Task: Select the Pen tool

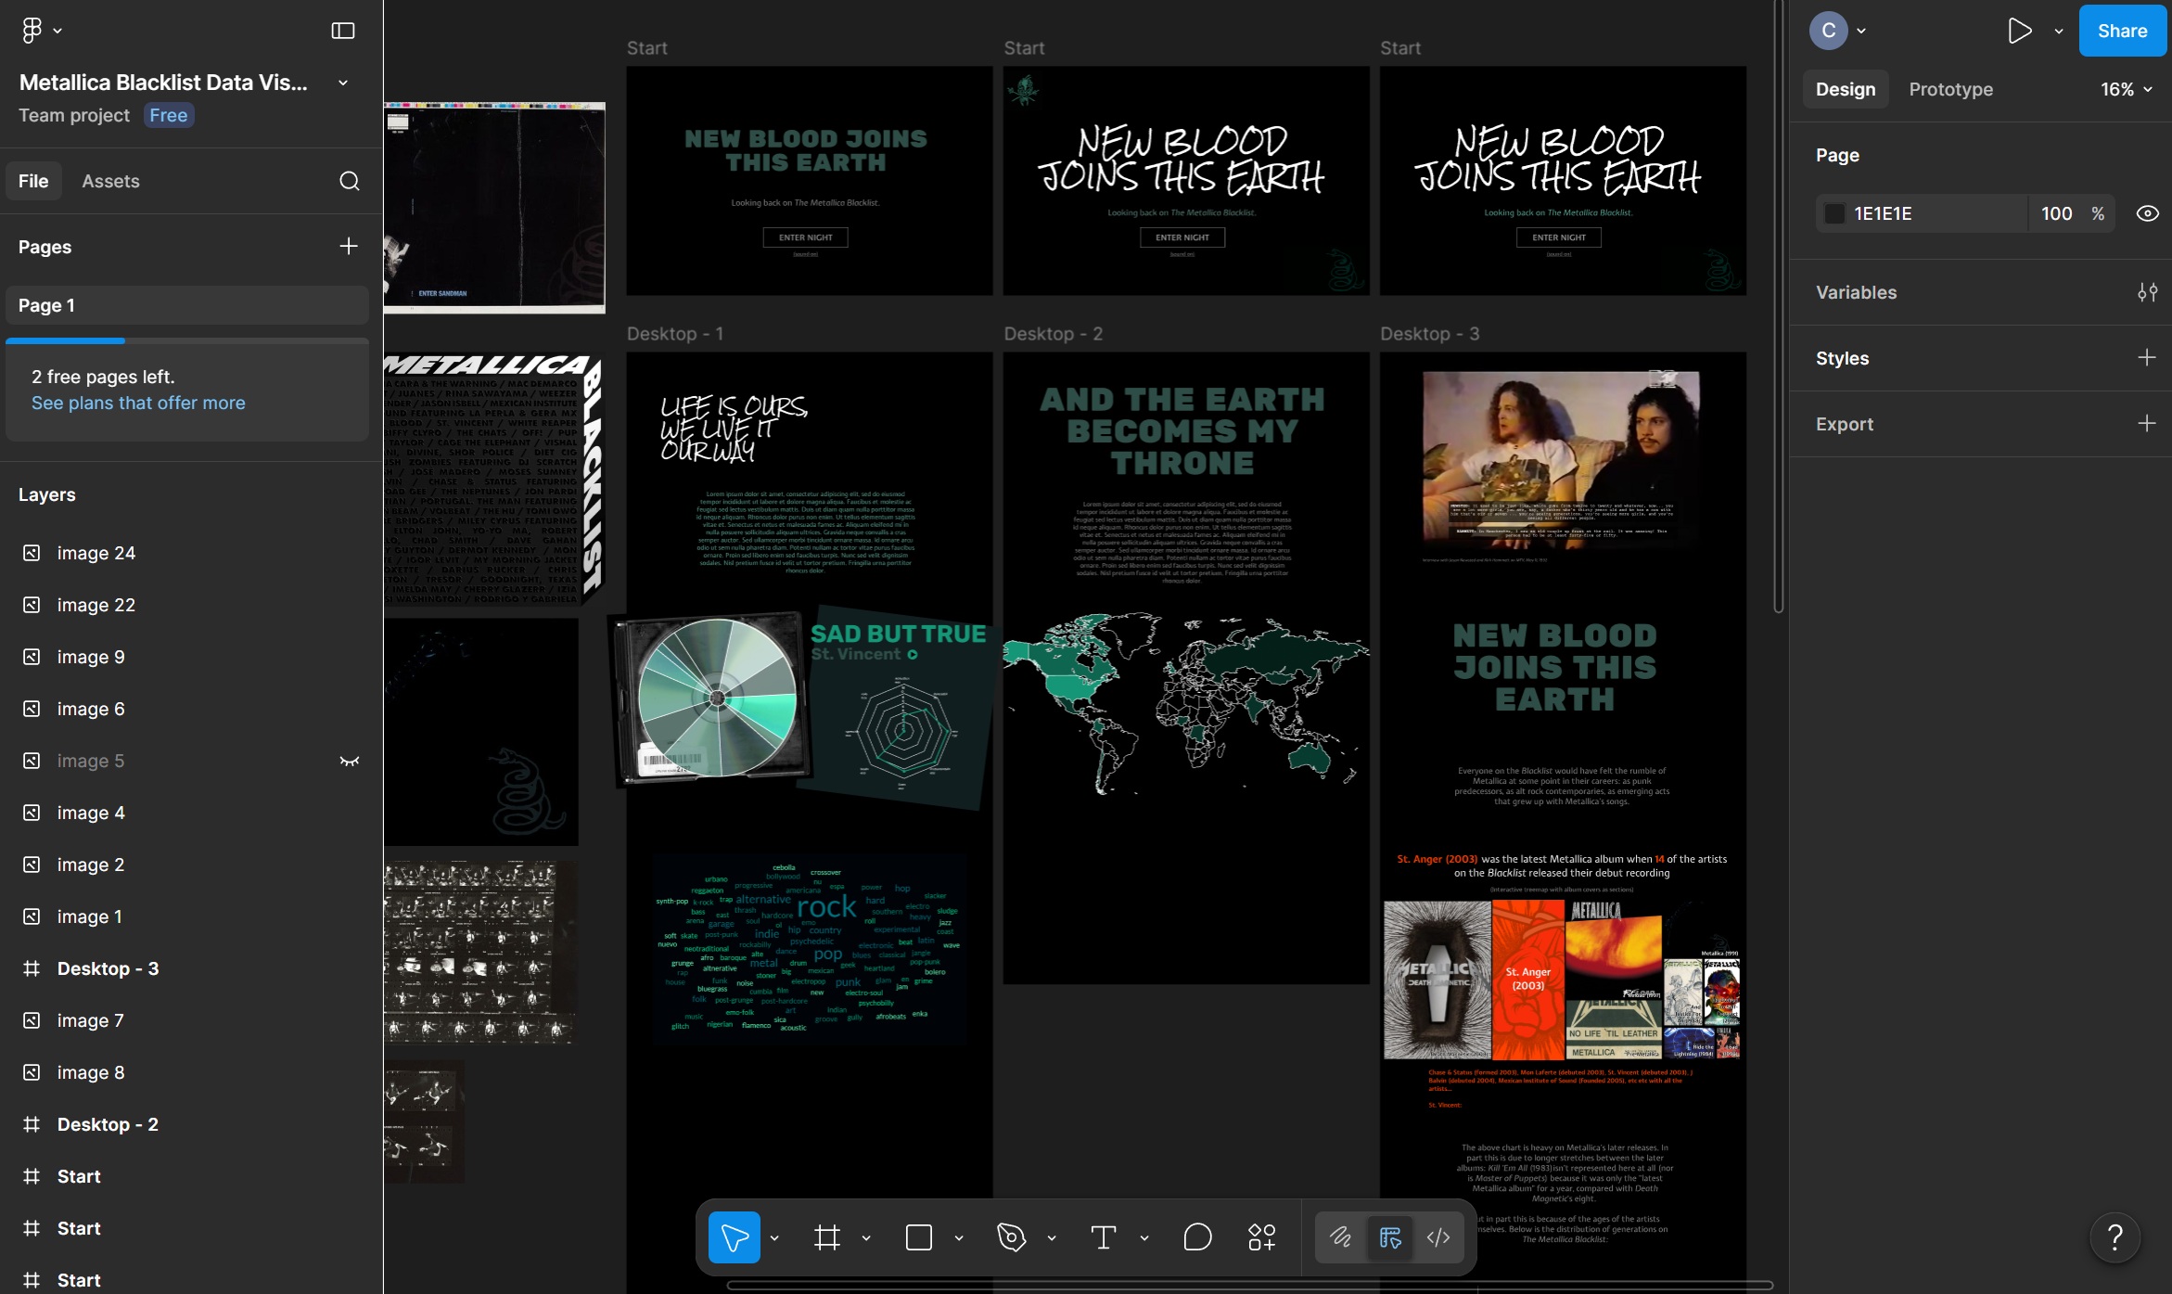Action: 1012,1237
